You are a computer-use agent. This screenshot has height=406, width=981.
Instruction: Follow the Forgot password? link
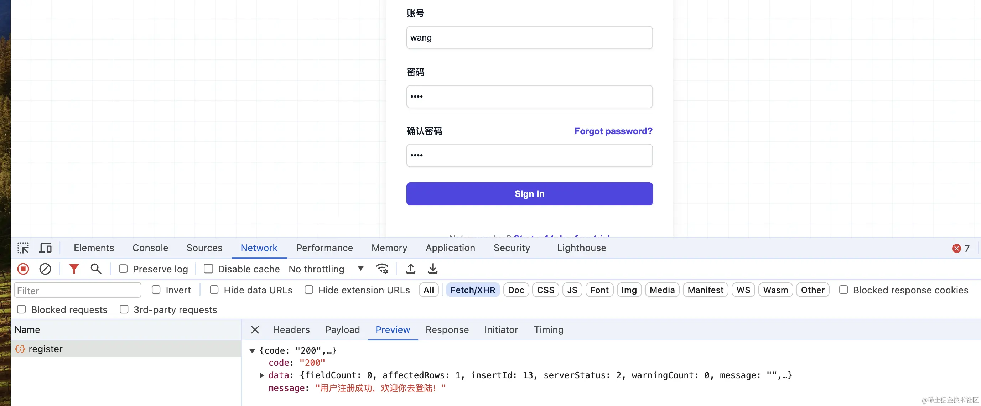click(613, 131)
